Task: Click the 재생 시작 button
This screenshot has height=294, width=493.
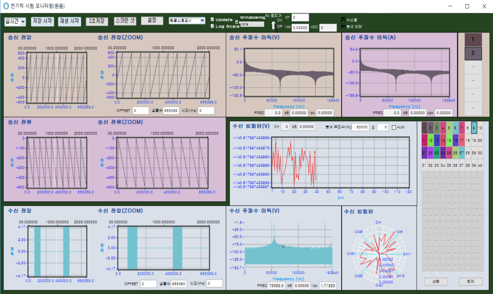Action: pos(70,21)
